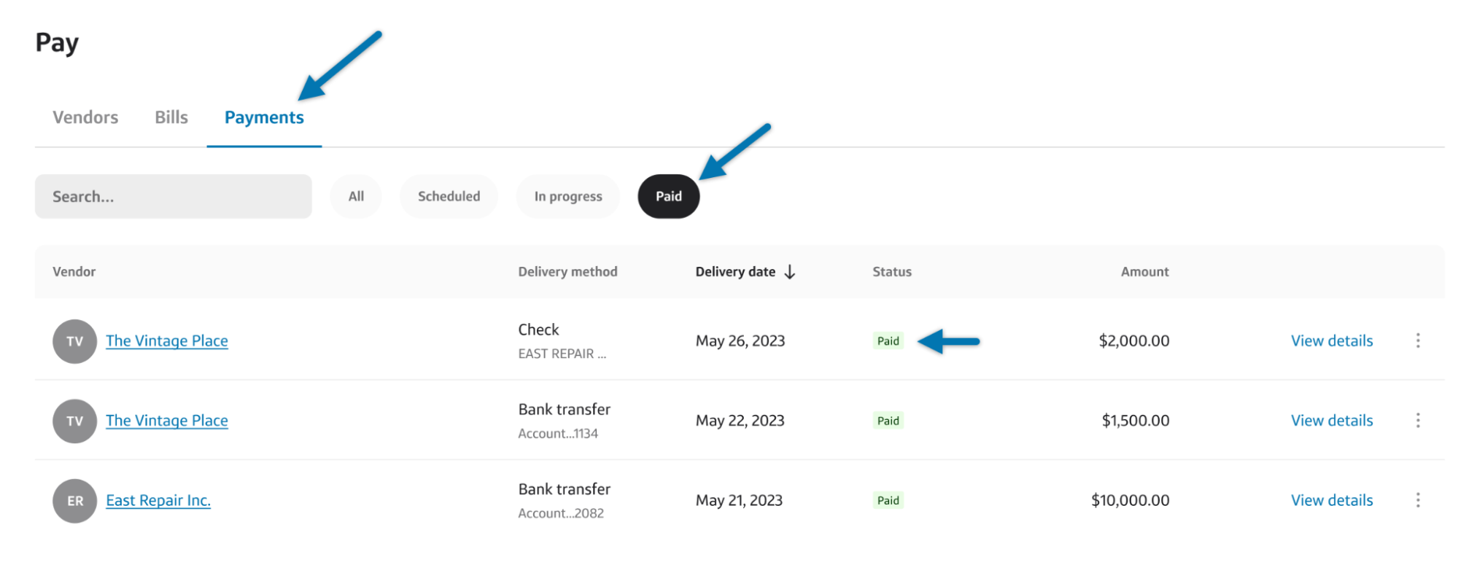Click the TV avatar on the bank transfer row
Image resolution: width=1458 pixels, height=565 pixels.
tap(74, 421)
